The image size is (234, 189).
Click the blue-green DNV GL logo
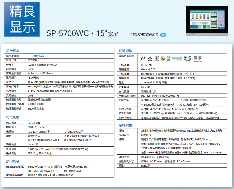tap(177, 59)
